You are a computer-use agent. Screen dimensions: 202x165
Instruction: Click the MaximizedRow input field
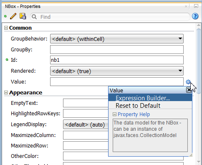tap(86, 146)
